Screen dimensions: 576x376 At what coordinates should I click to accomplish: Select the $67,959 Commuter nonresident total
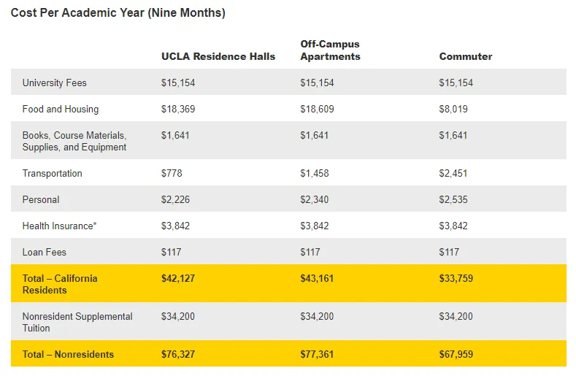coord(456,354)
